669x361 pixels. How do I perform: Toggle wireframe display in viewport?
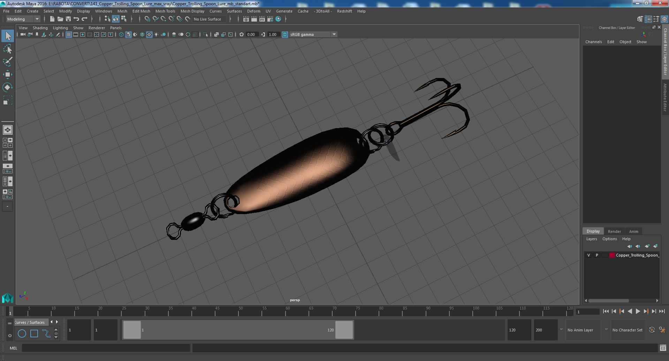click(x=121, y=34)
